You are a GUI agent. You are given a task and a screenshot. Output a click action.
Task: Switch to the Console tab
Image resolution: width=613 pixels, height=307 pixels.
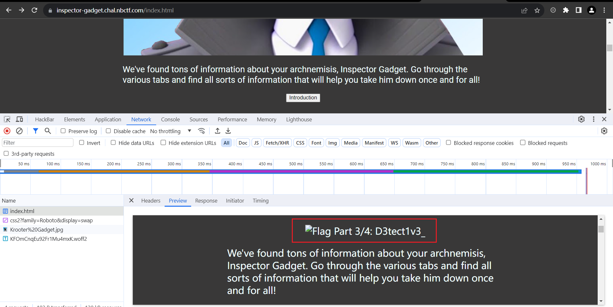[x=170, y=119]
